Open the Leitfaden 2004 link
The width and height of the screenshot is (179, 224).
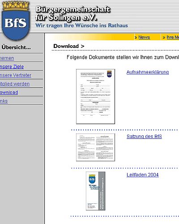pyautogui.click(x=143, y=175)
